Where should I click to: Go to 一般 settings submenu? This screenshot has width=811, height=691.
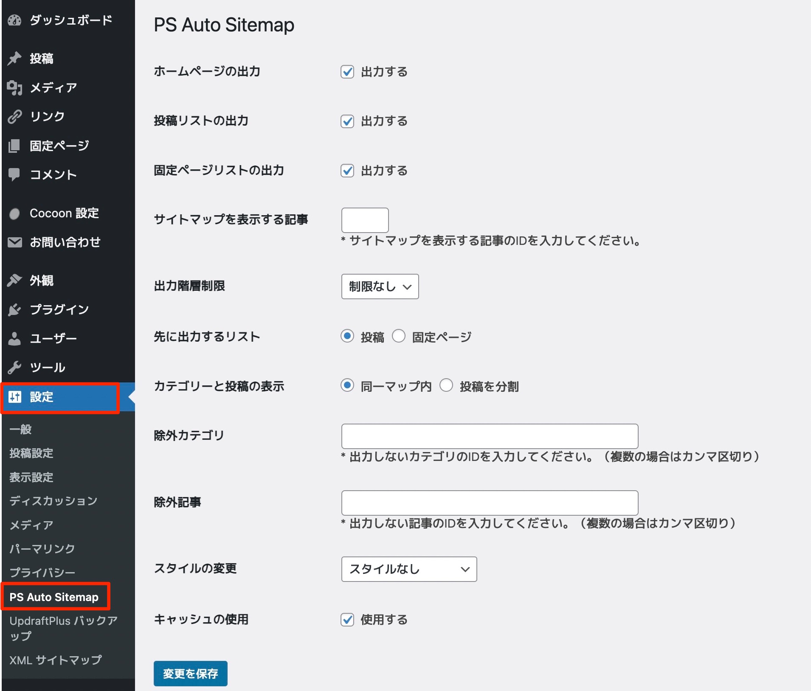coord(21,429)
